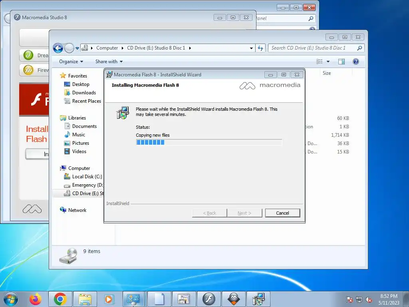409x307 pixels.
Task: Click the orange diamond taskbar icon
Action: tap(234, 299)
